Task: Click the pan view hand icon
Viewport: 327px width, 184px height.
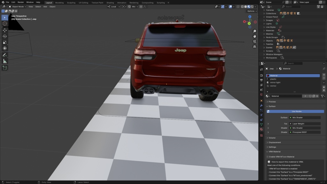Action: pos(255,36)
